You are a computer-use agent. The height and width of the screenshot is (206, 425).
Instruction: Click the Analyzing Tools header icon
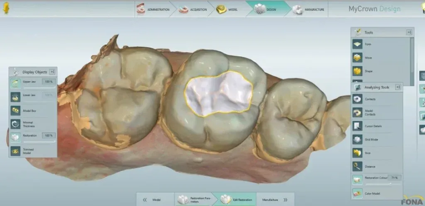click(x=358, y=87)
